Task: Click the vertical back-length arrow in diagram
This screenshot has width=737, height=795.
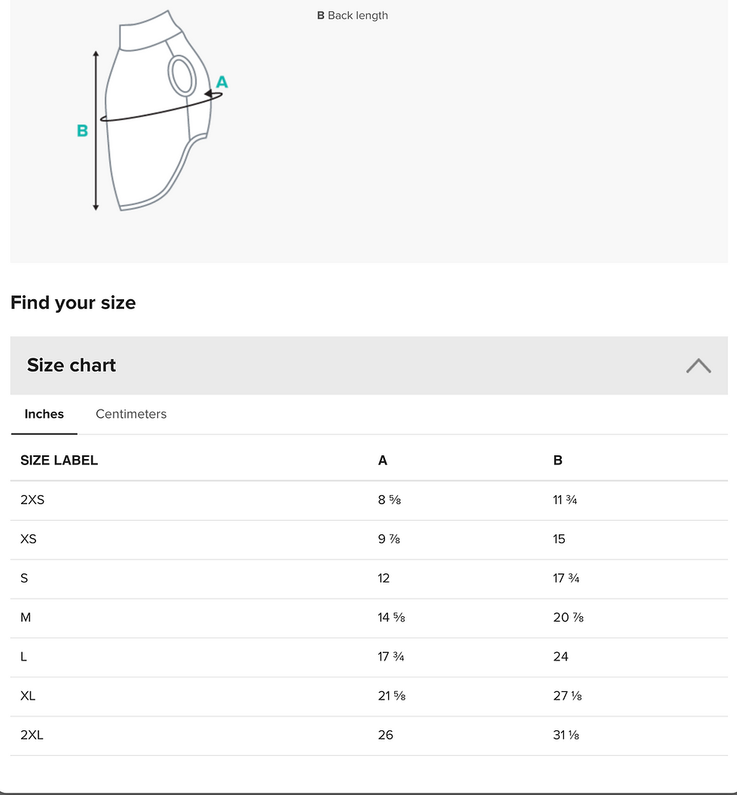Action: pyautogui.click(x=96, y=130)
